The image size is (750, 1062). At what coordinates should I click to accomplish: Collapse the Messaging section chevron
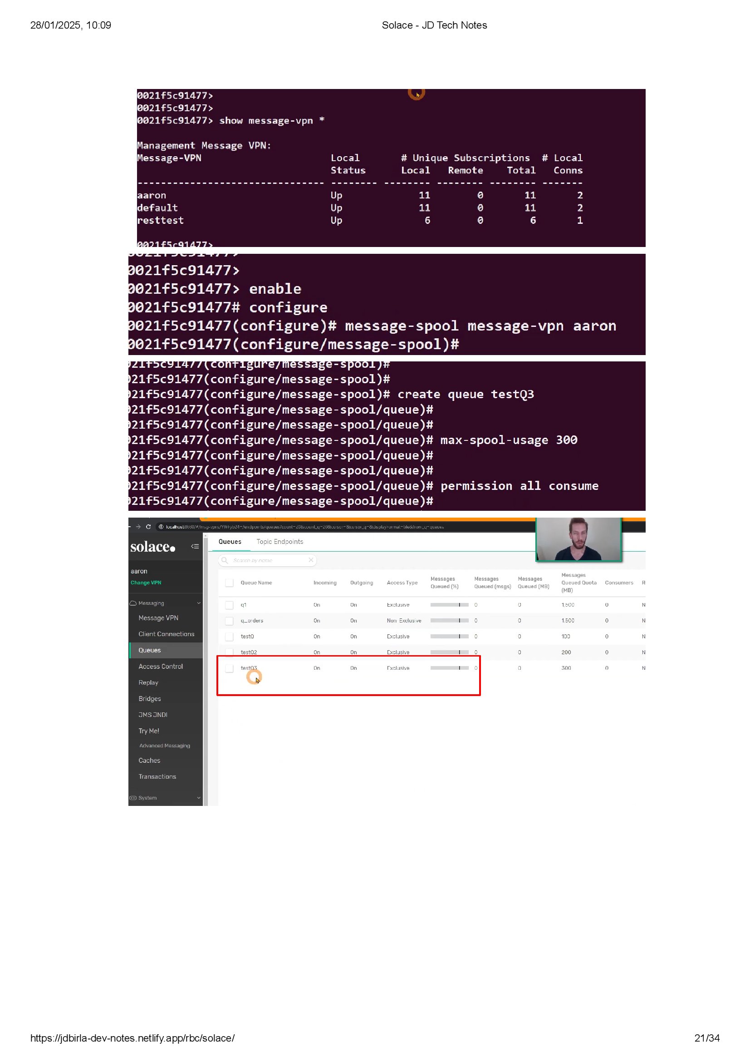tap(199, 603)
